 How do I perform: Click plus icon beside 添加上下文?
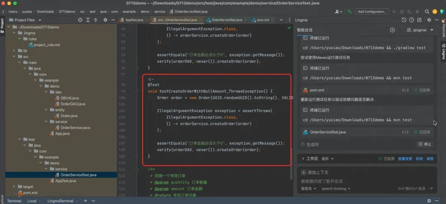pyautogui.click(x=304, y=172)
